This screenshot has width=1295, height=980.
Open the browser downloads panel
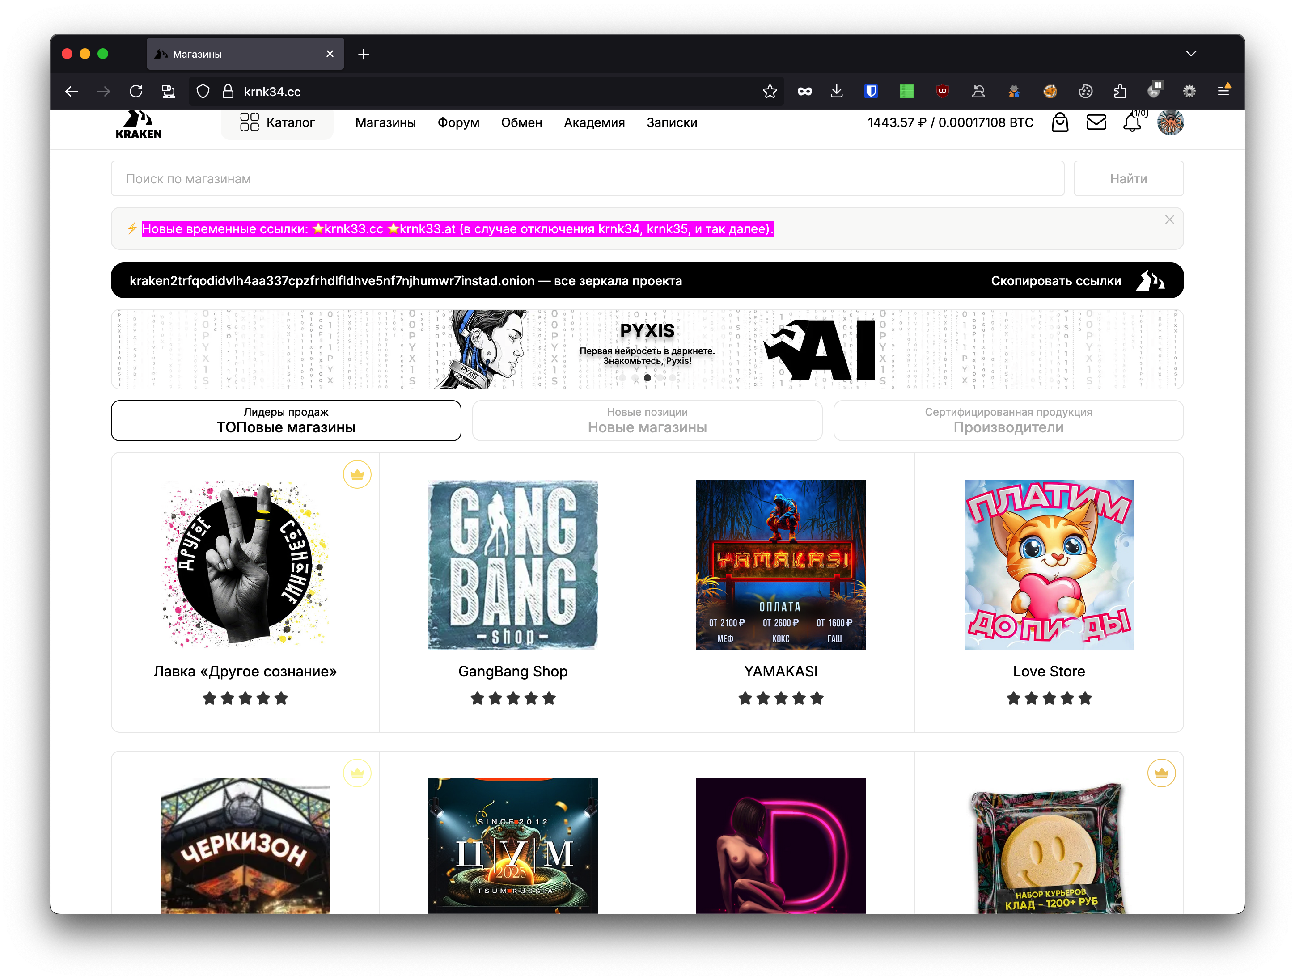[x=837, y=91]
